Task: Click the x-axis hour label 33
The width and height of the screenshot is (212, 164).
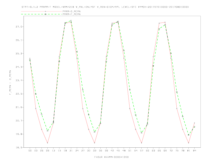Action: 94,151
